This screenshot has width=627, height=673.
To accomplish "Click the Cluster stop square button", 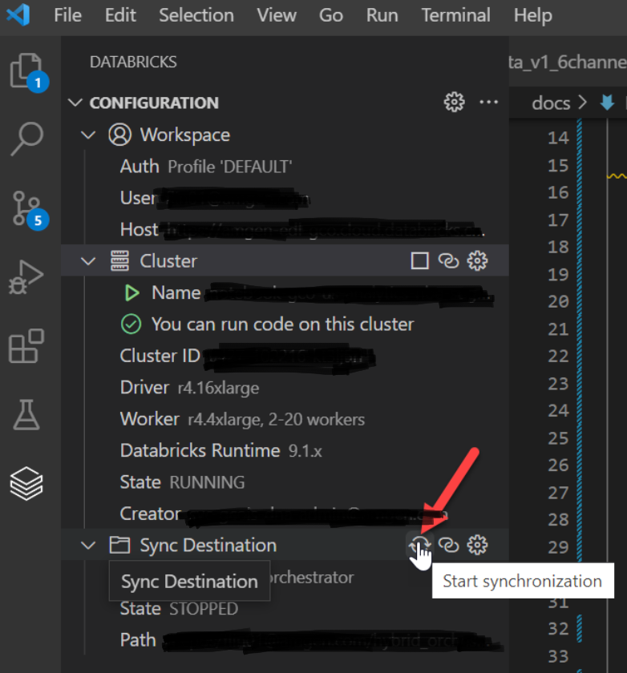I will point(419,261).
